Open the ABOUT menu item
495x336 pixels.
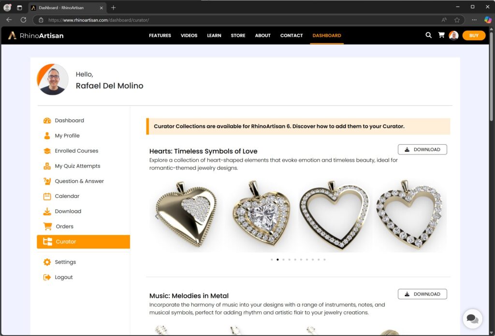262,36
